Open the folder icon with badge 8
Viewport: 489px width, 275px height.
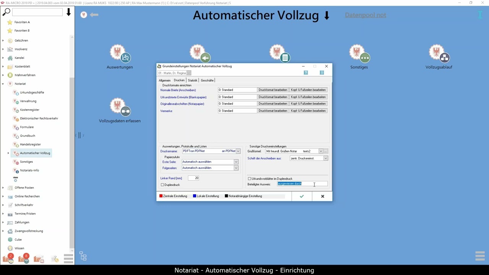click(x=24, y=259)
